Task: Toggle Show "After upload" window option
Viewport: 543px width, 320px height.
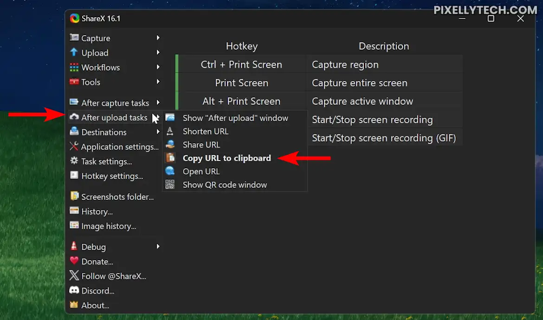Action: (235, 118)
